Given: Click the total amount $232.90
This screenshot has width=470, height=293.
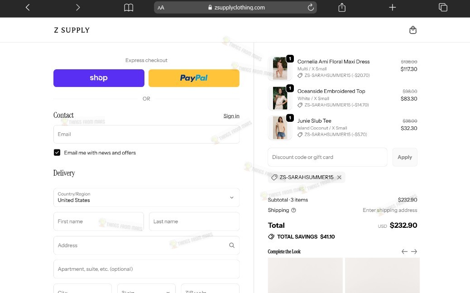Looking at the screenshot, I should coord(403,225).
